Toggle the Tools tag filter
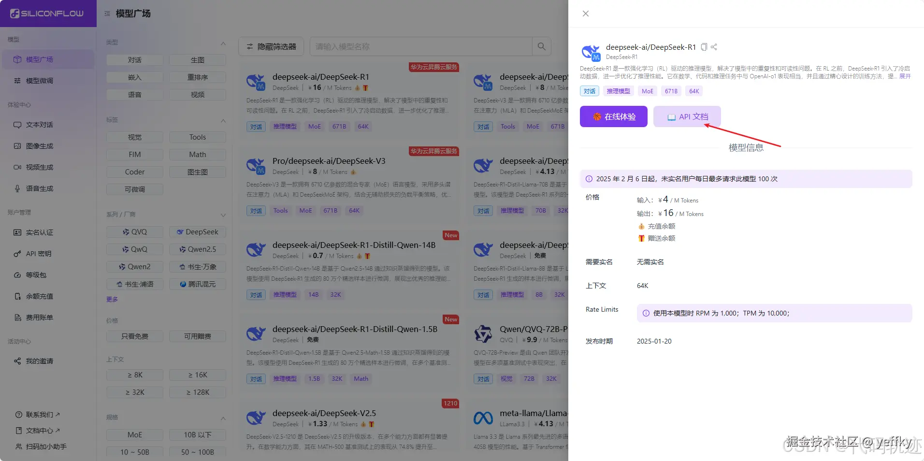The width and height of the screenshot is (924, 461). pos(198,137)
